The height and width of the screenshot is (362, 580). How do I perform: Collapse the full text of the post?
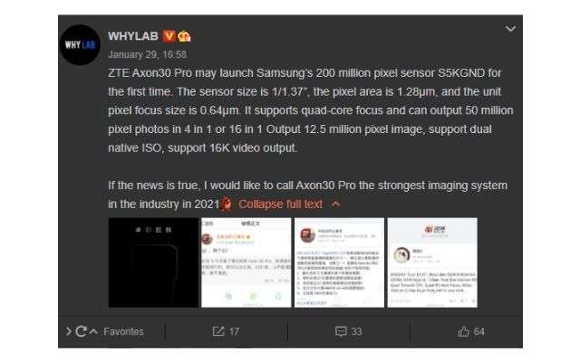pos(280,204)
